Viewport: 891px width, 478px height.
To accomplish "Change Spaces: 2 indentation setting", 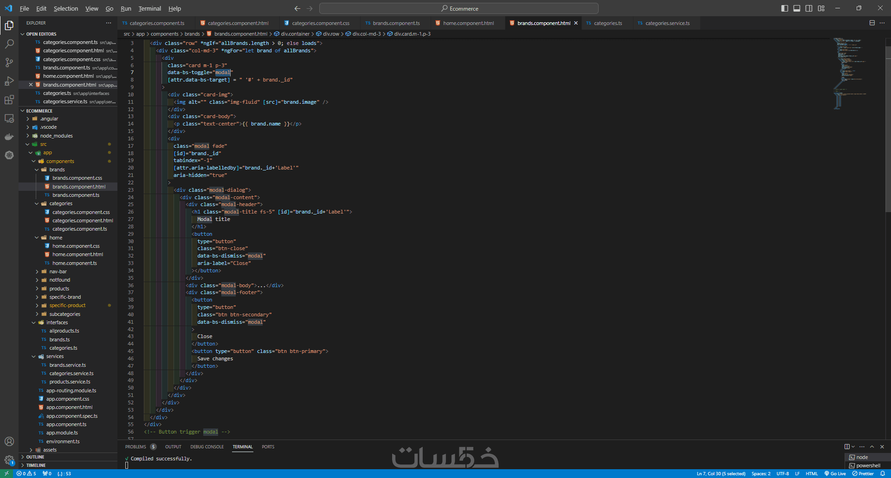I will click(761, 473).
